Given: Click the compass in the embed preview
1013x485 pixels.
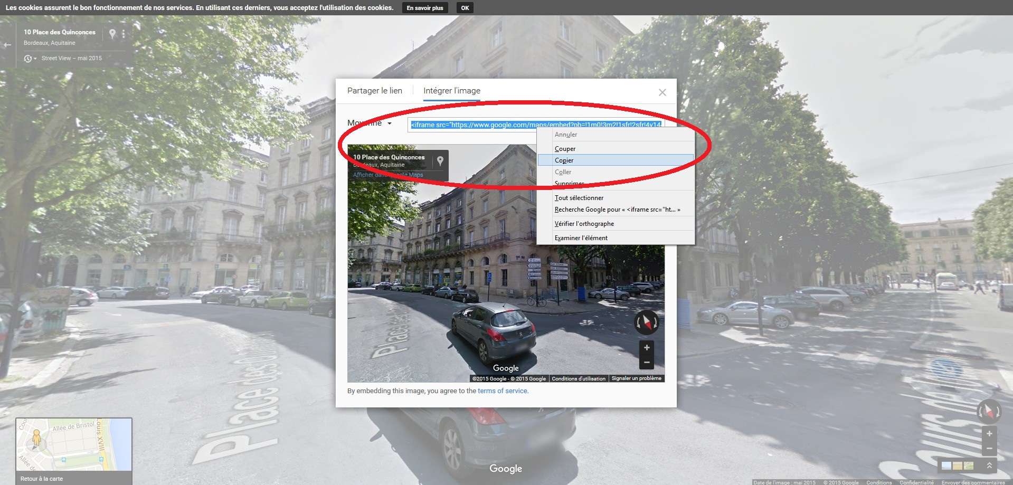Looking at the screenshot, I should click(646, 322).
